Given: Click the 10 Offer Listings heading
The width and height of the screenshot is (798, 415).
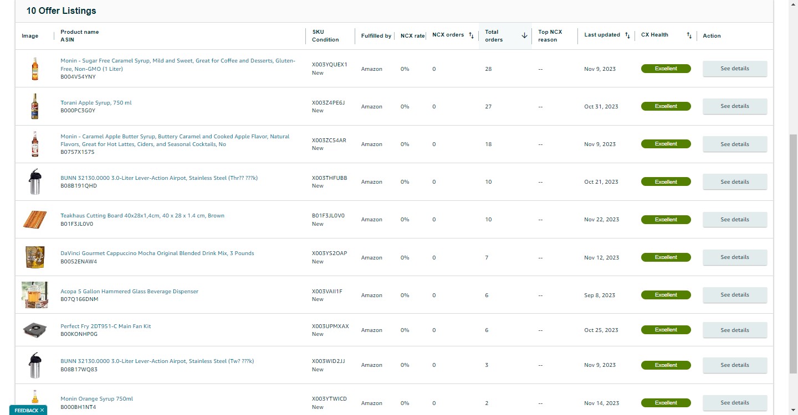Looking at the screenshot, I should point(61,11).
